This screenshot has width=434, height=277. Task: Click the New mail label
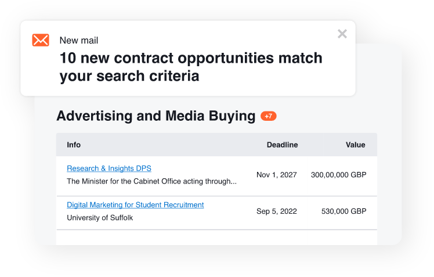coord(79,41)
